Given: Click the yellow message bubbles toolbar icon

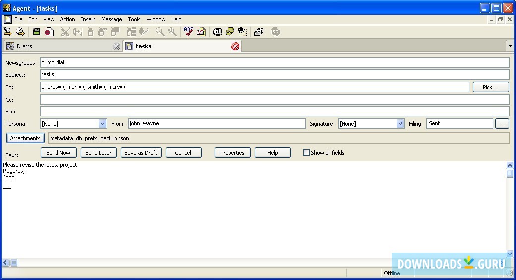Looking at the screenshot, I should 229,32.
